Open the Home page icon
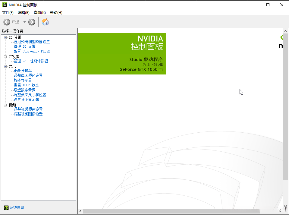The height and width of the screenshot is (215, 289). (45, 22)
